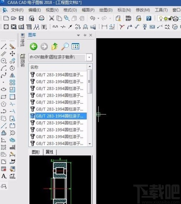Switch to the 图形 tab

coord(36,152)
